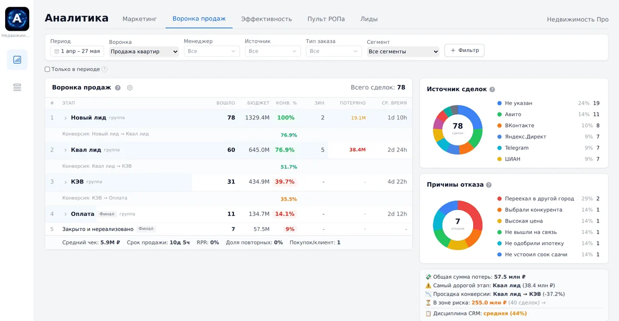Open the Тип заказа dropdown
This screenshot has height=321, width=619.
pyautogui.click(x=333, y=51)
